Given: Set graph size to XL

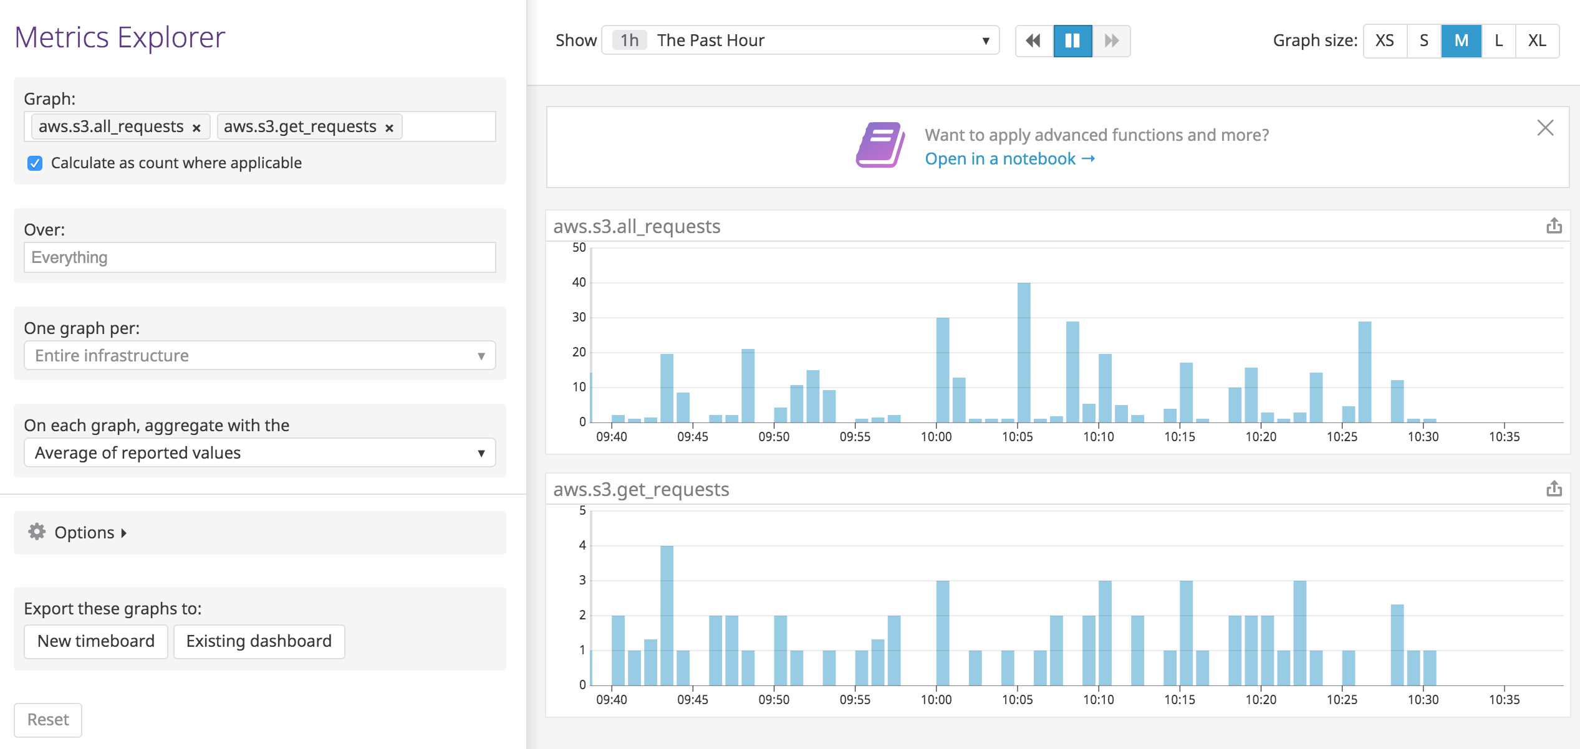Looking at the screenshot, I should coord(1536,41).
